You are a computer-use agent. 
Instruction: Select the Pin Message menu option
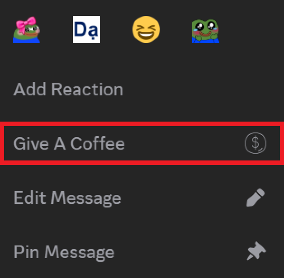142,252
